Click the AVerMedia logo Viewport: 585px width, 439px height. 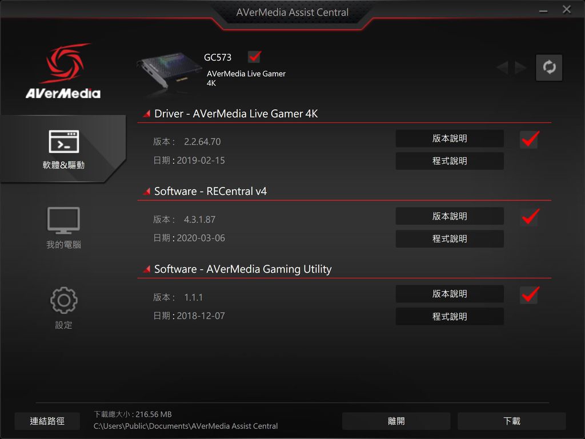point(63,71)
